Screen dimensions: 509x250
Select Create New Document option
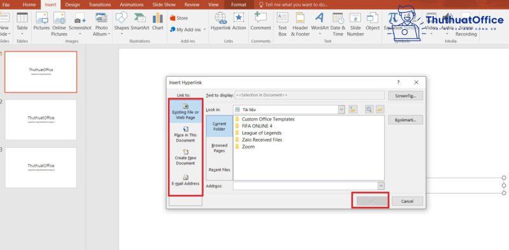click(185, 157)
